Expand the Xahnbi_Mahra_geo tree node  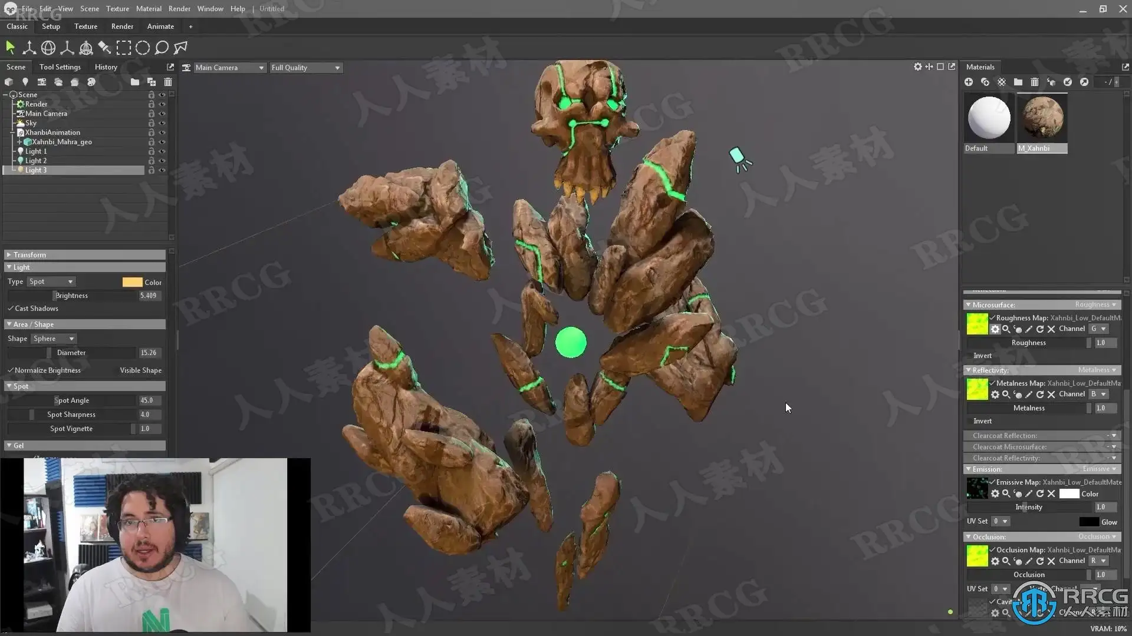(x=19, y=142)
